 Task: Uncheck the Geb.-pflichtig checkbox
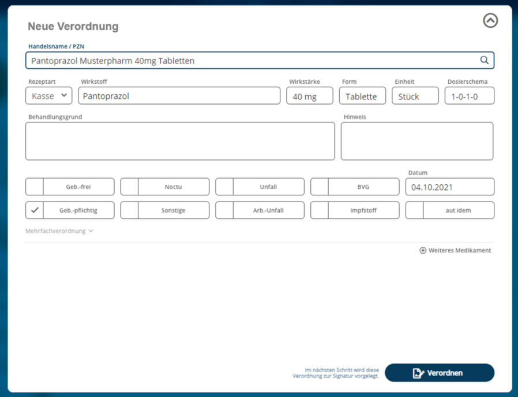(35, 210)
